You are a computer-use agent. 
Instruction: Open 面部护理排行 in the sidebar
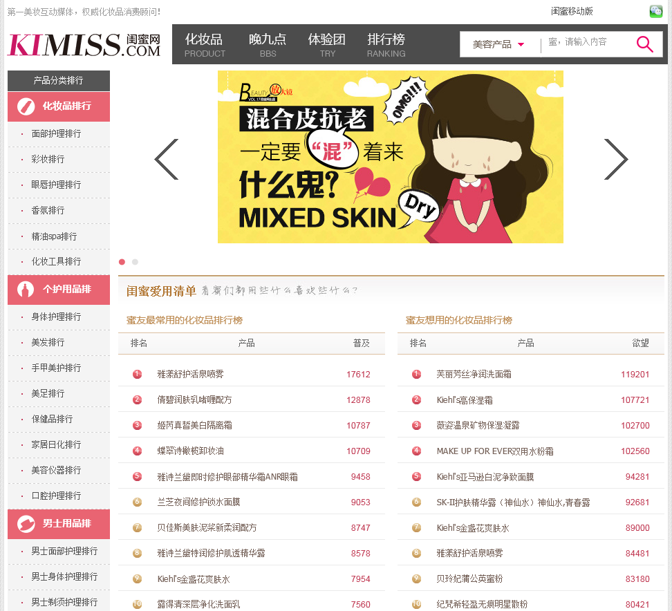tap(56, 133)
